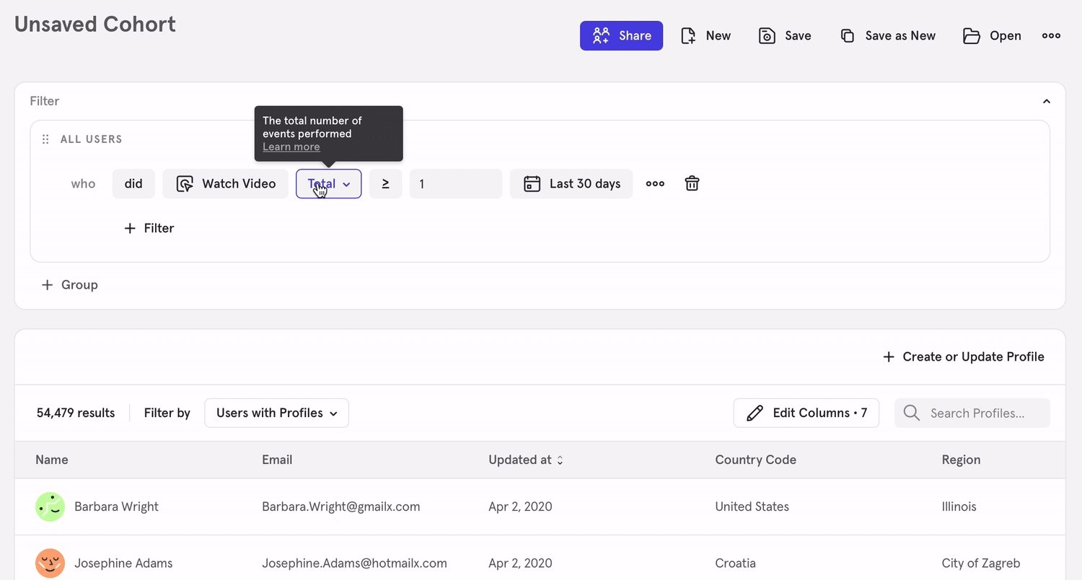Viewport: 1082px width, 580px height.
Task: Follow the Learn more tooltip link
Action: coord(291,147)
